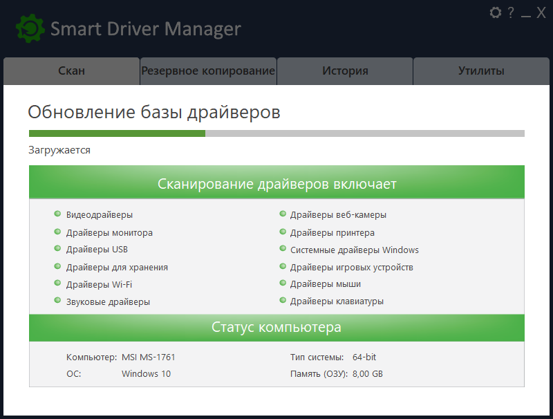Open the Резервное копирование tab
The height and width of the screenshot is (419, 553).
tap(208, 71)
